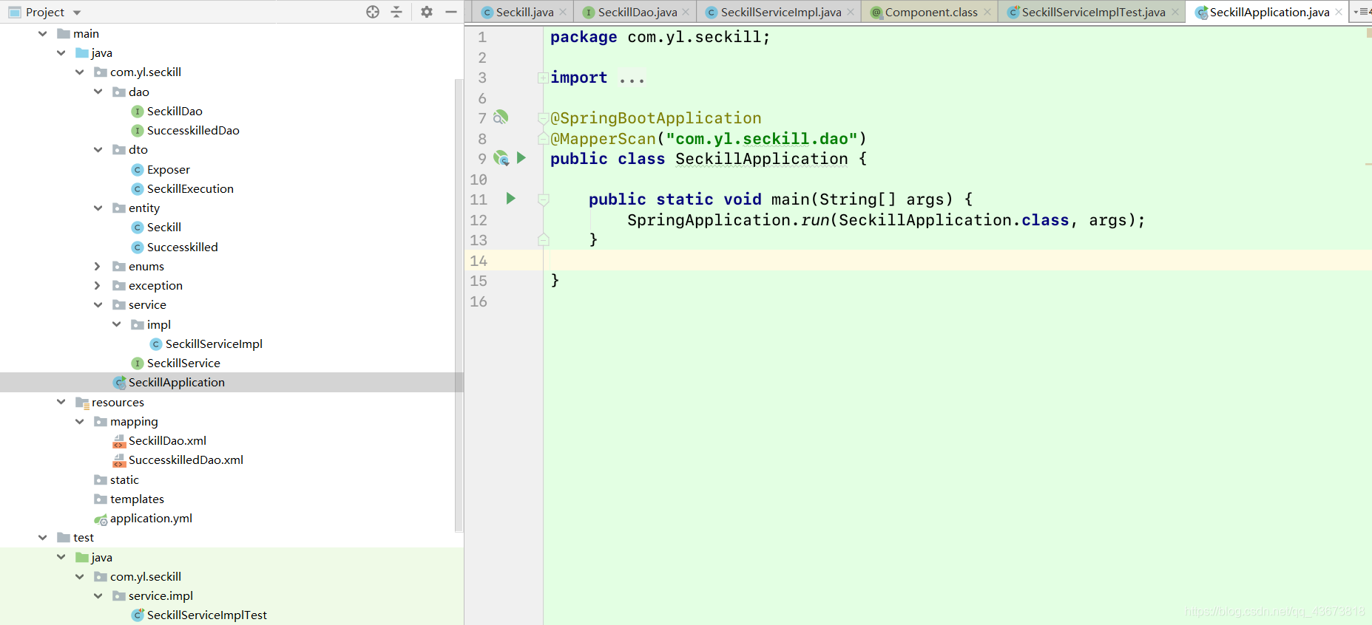Click the collapse all icon in Project panel
Screen dimensions: 1372x625
tap(396, 12)
